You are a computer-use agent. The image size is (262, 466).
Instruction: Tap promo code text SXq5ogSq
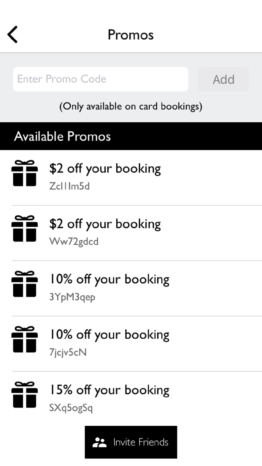click(x=71, y=408)
